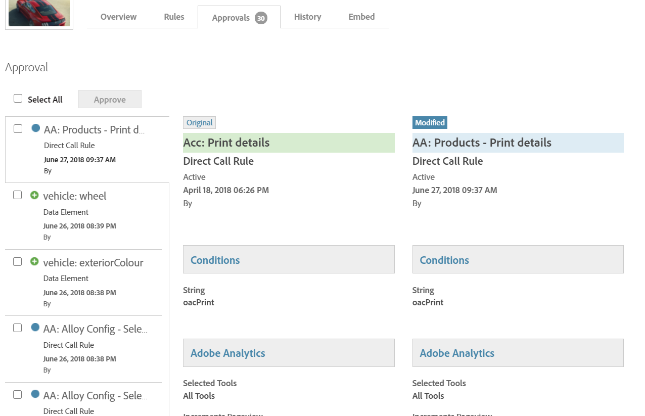Enable the Select All checkbox
Image resolution: width=645 pixels, height=416 pixels.
(x=18, y=98)
